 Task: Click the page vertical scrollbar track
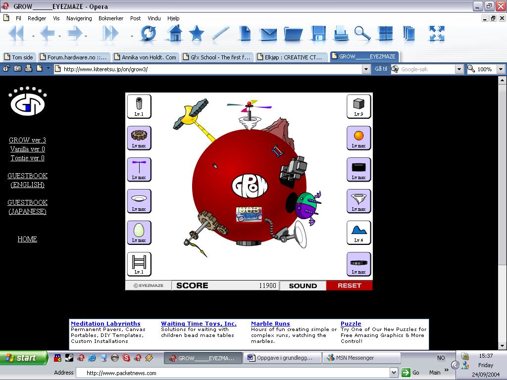(x=502, y=304)
